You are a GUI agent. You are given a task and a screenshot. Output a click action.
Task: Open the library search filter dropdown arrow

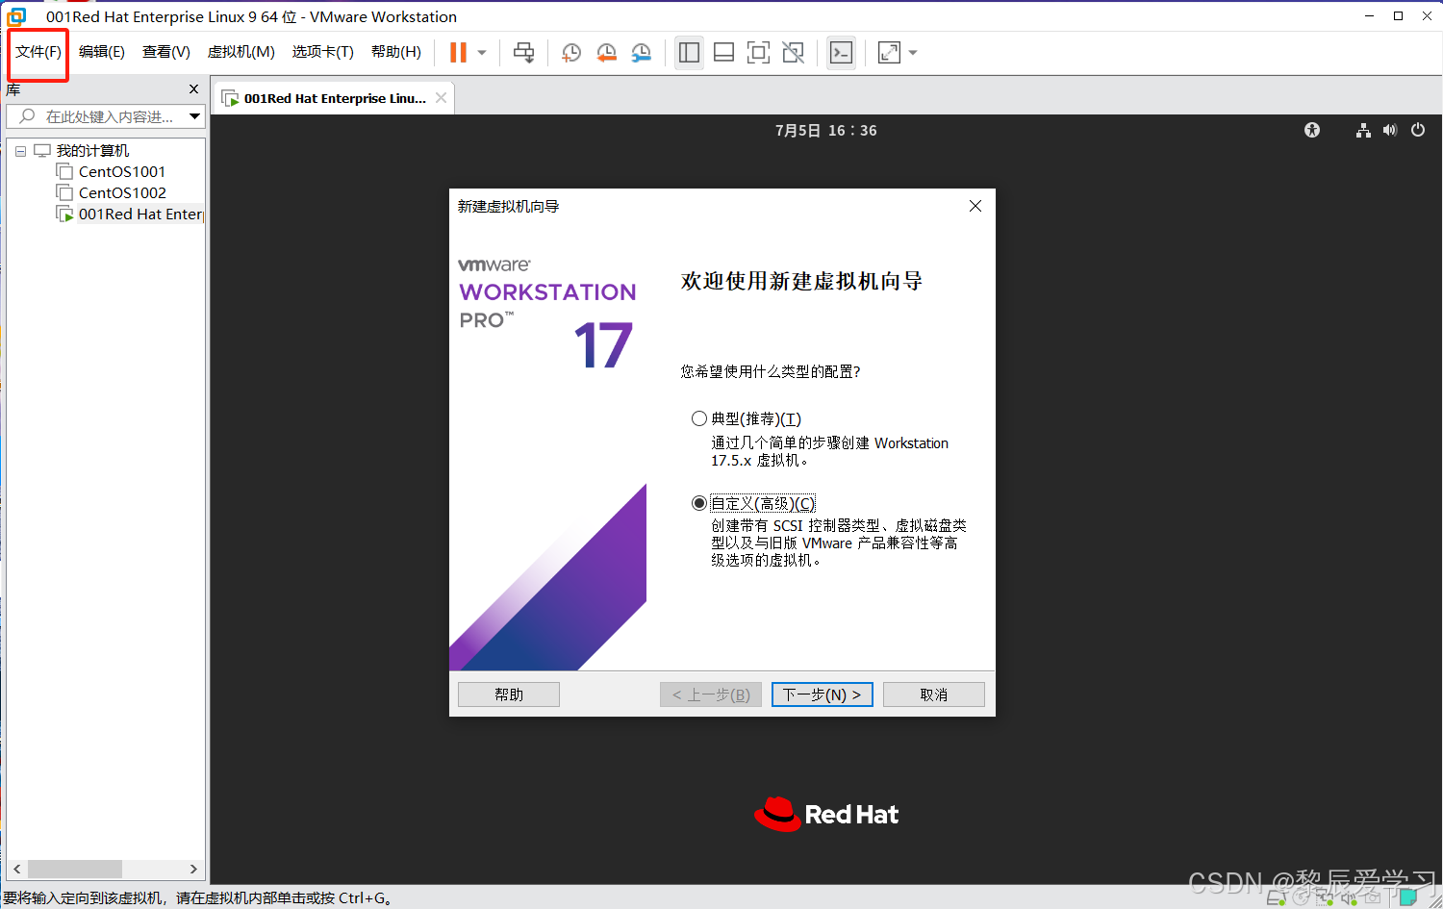[x=195, y=116]
